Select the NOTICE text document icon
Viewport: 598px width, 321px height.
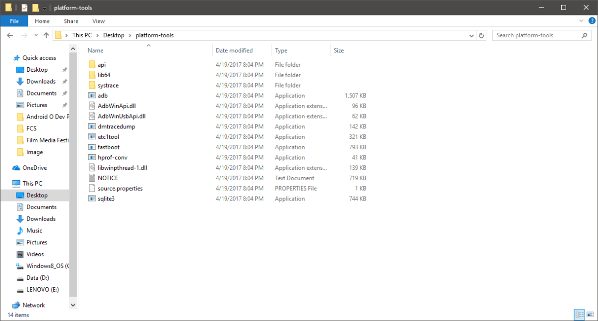click(x=92, y=178)
